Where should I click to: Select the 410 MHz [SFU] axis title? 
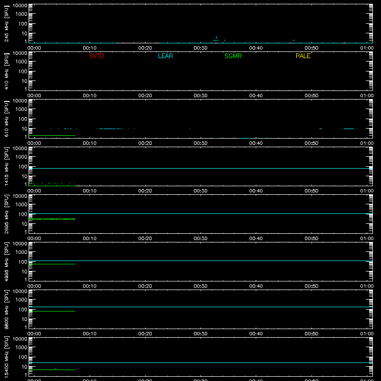point(6,71)
